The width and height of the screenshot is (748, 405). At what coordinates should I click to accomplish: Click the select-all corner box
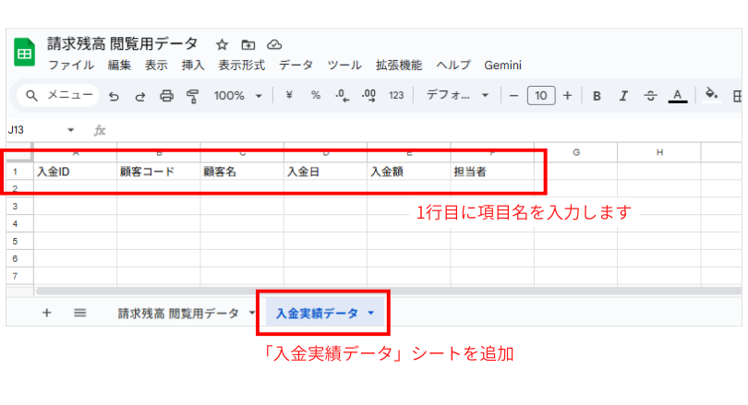click(x=19, y=152)
